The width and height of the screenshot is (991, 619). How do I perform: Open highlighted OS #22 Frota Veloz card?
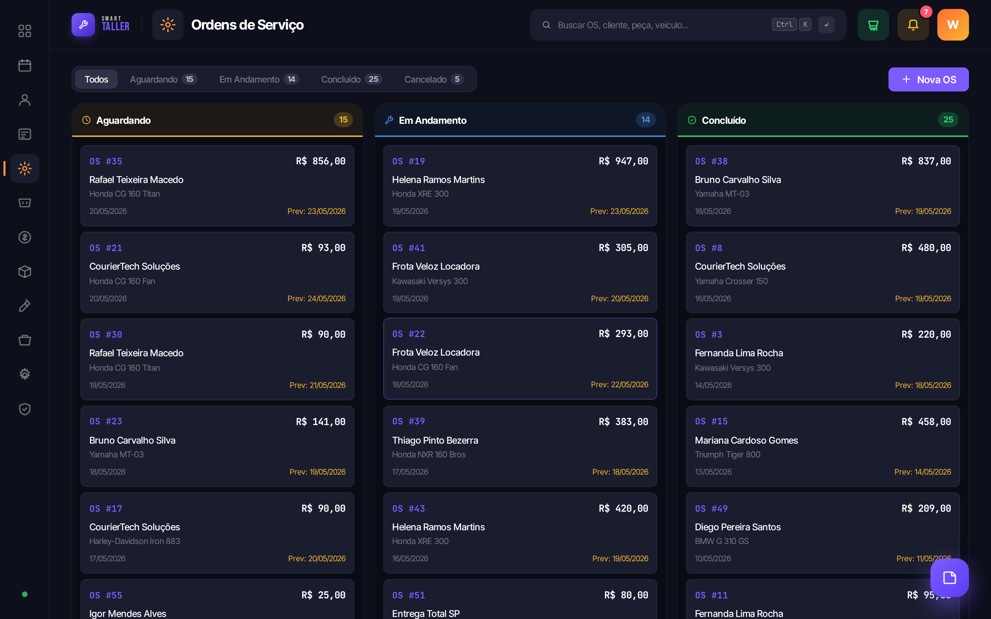[520, 359]
